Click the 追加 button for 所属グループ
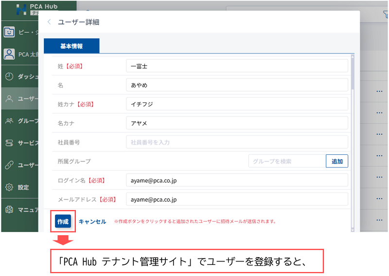This screenshot has height=276, width=389. point(337,161)
